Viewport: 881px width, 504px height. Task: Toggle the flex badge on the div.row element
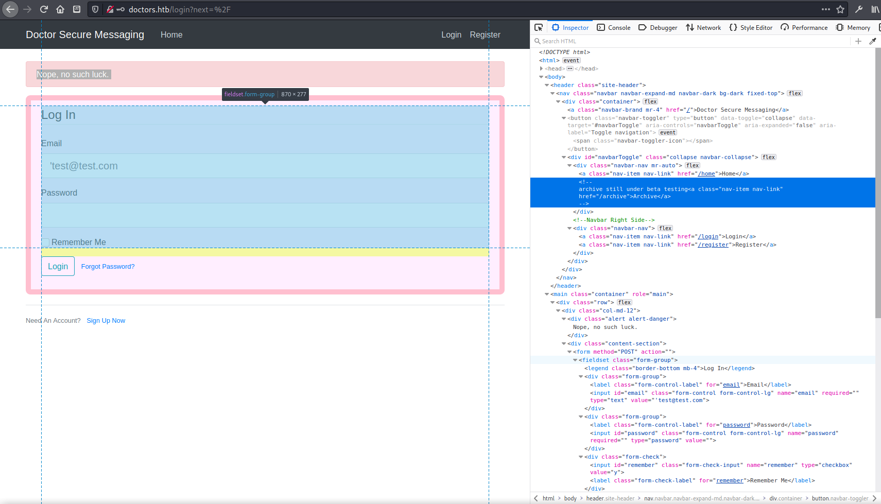point(624,303)
